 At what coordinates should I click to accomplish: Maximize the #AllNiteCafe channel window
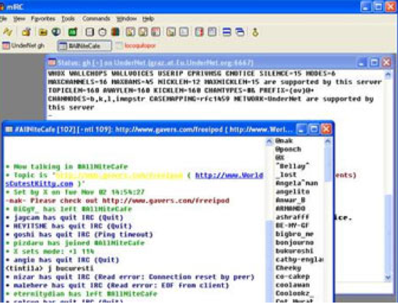click(314, 129)
